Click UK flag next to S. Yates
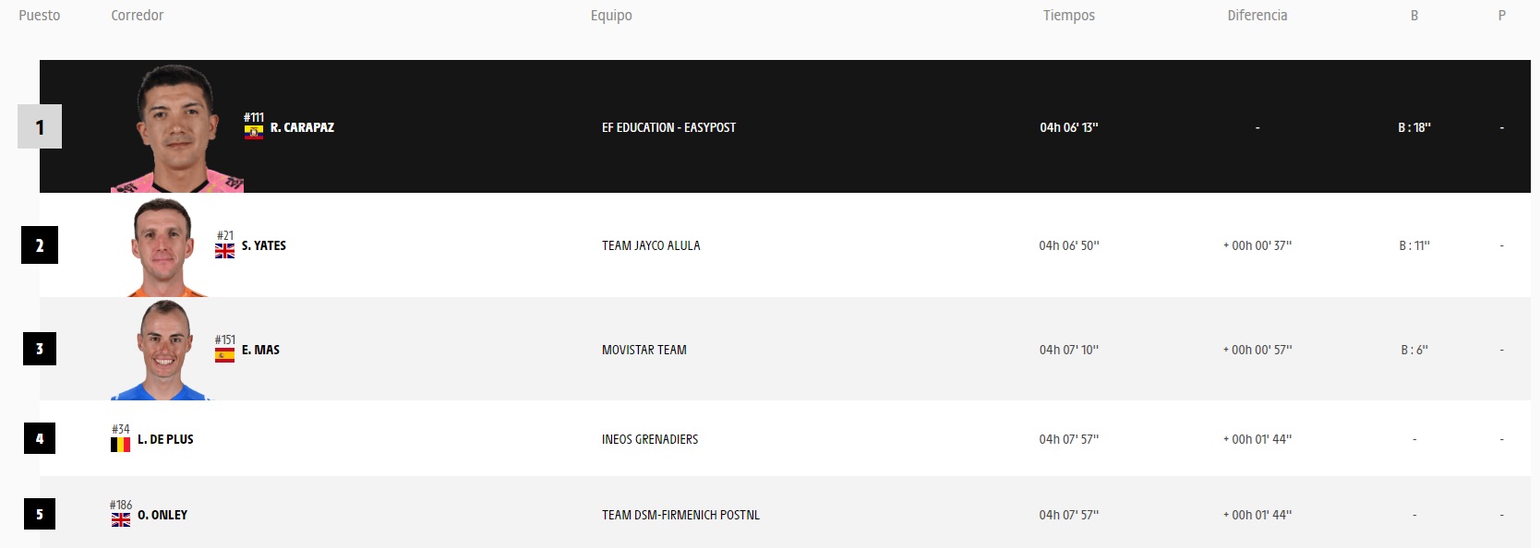The width and height of the screenshot is (1540, 548). [x=224, y=251]
